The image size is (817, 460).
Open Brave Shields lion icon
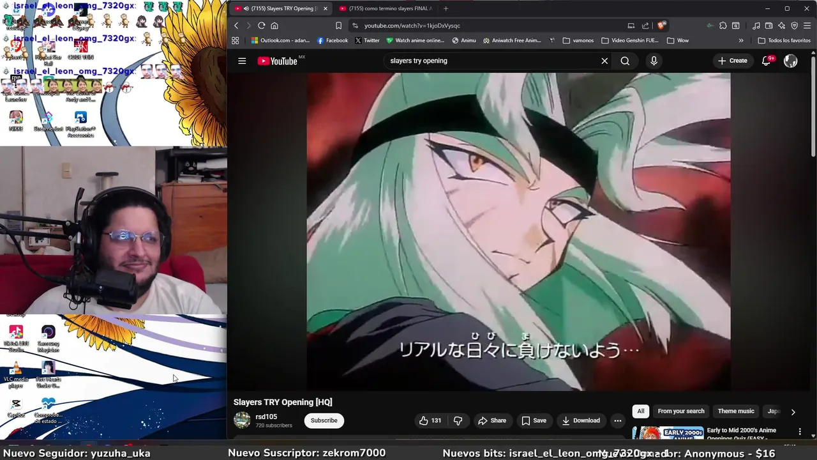[x=661, y=26]
